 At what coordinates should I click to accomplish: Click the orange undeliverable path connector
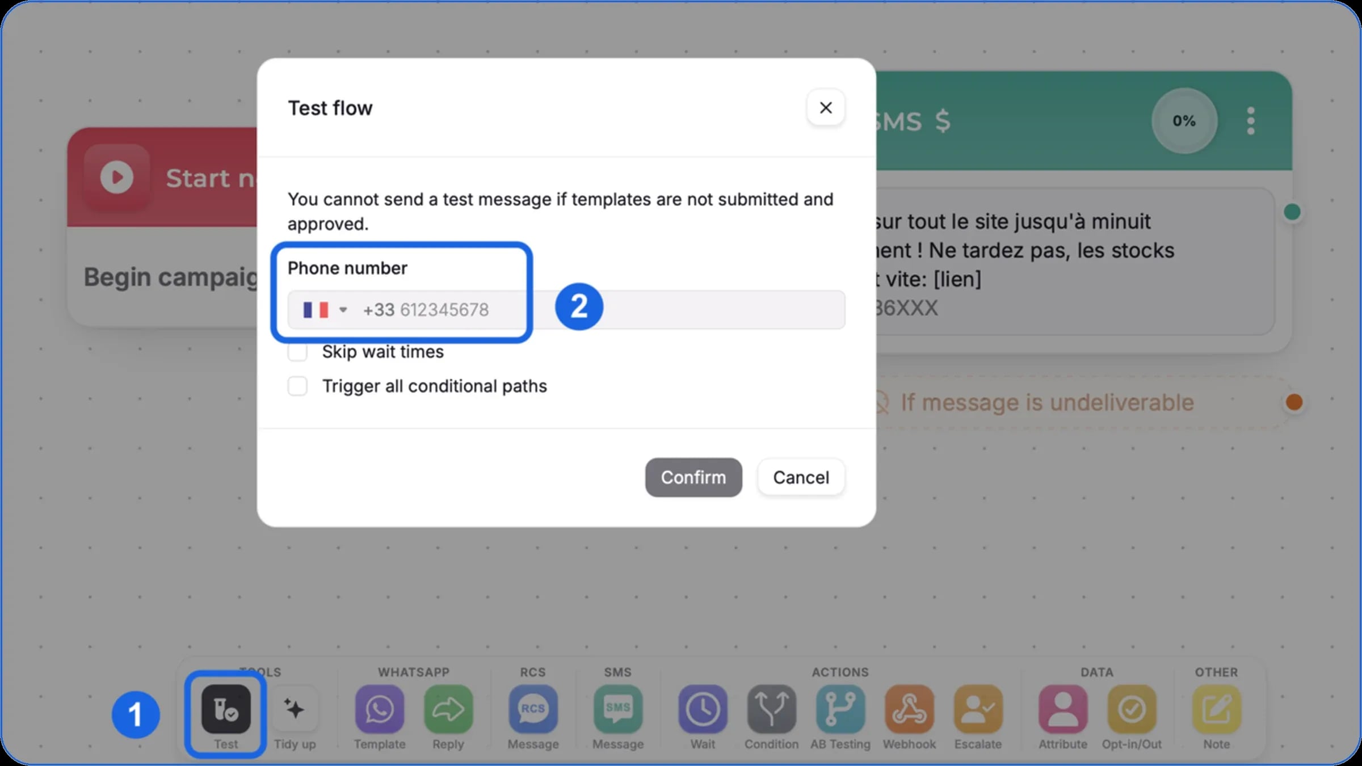coord(1294,402)
